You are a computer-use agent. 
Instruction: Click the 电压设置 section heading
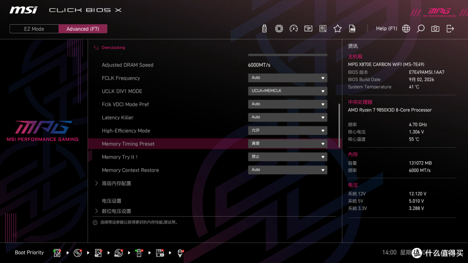(x=111, y=201)
